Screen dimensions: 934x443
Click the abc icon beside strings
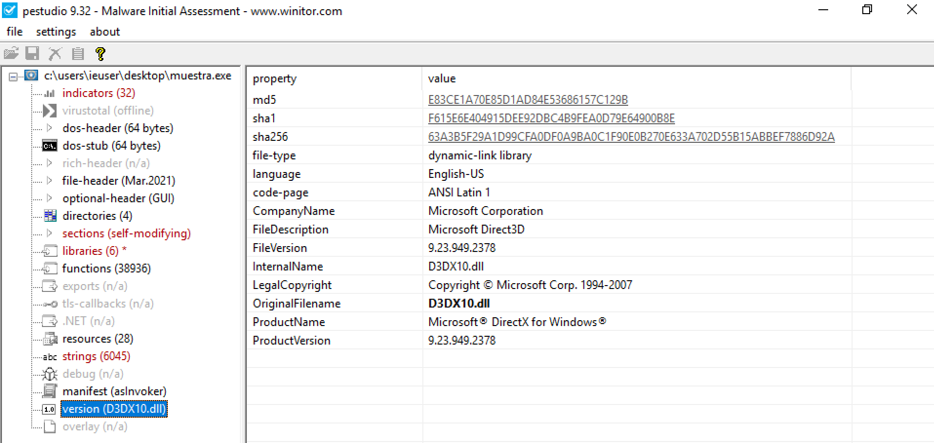(50, 357)
